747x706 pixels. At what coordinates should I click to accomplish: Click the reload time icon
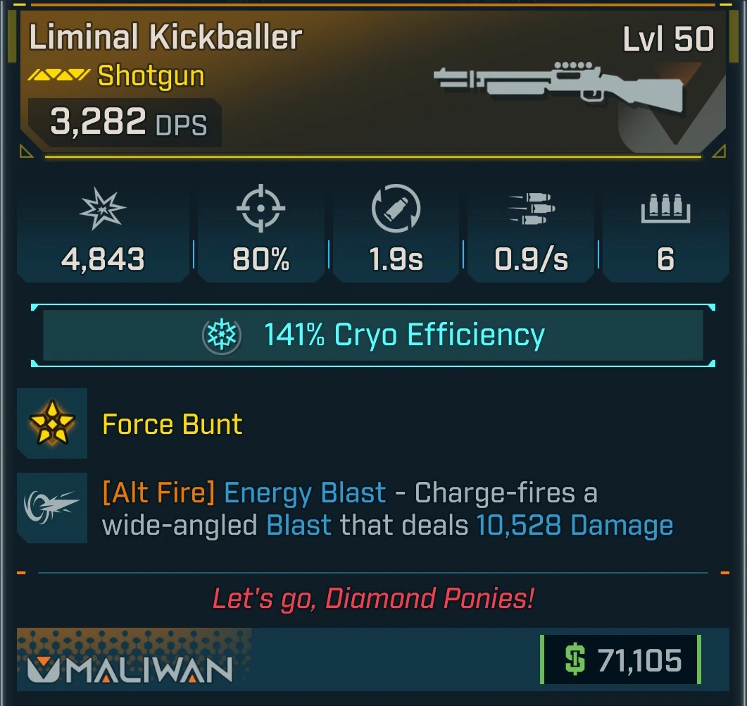(x=396, y=208)
